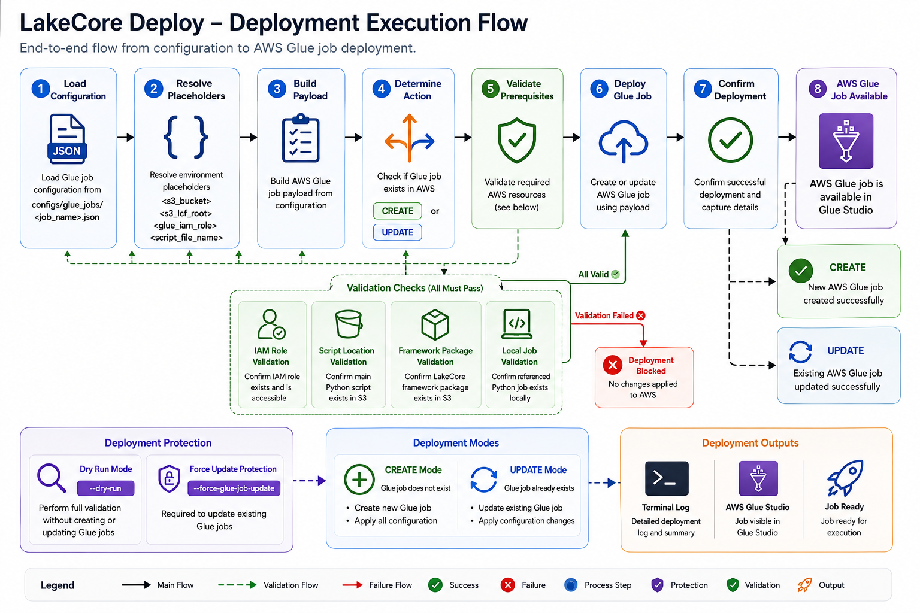Click the 'Glue job already exists' text
This screenshot has height=613, width=920.
(539, 488)
